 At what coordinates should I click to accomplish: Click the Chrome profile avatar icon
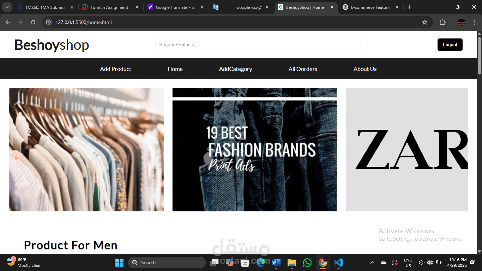point(462,22)
